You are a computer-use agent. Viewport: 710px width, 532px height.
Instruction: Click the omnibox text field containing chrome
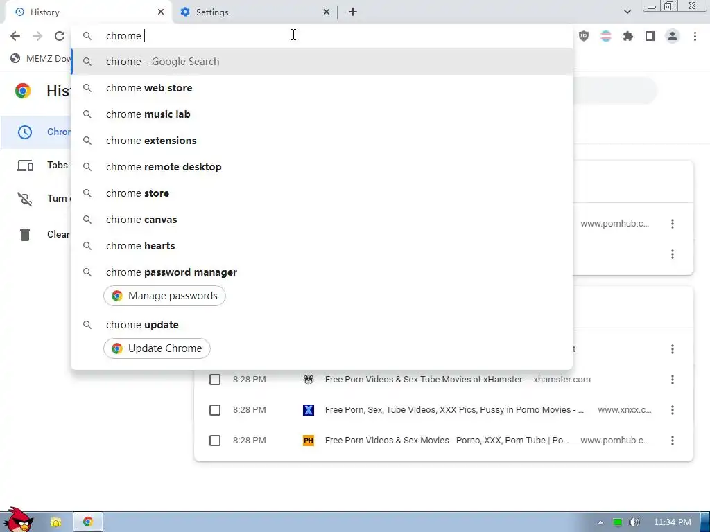(x=322, y=36)
